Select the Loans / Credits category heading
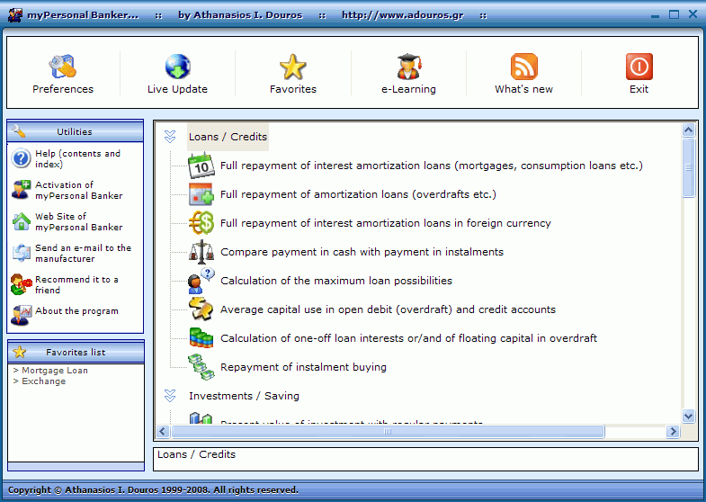Screen dimensions: 706x502 pos(228,137)
